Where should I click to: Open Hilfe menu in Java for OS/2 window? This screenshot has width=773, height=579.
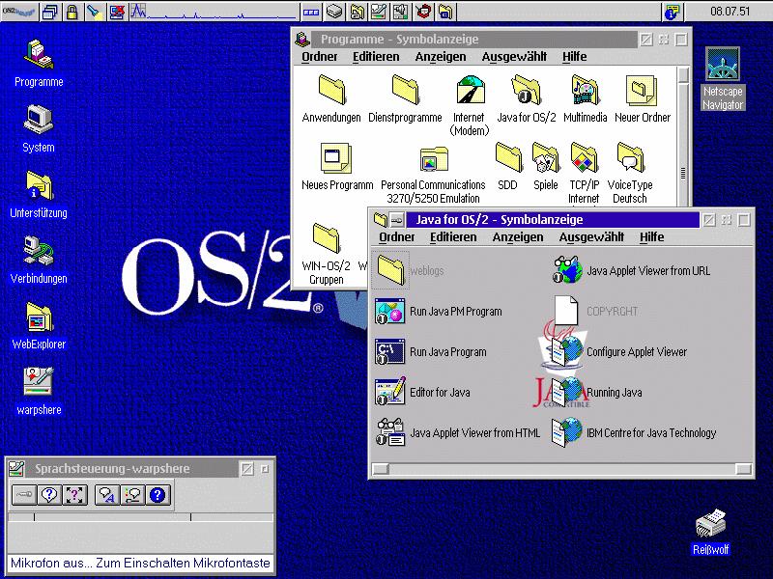(651, 237)
